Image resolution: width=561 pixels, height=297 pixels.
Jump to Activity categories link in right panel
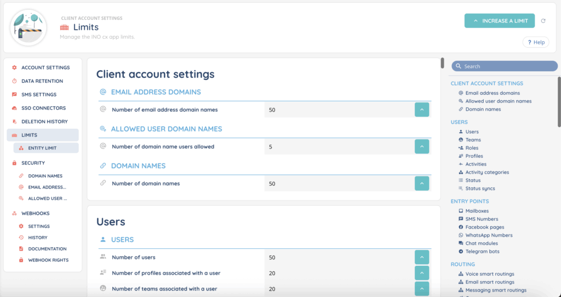click(x=486, y=172)
